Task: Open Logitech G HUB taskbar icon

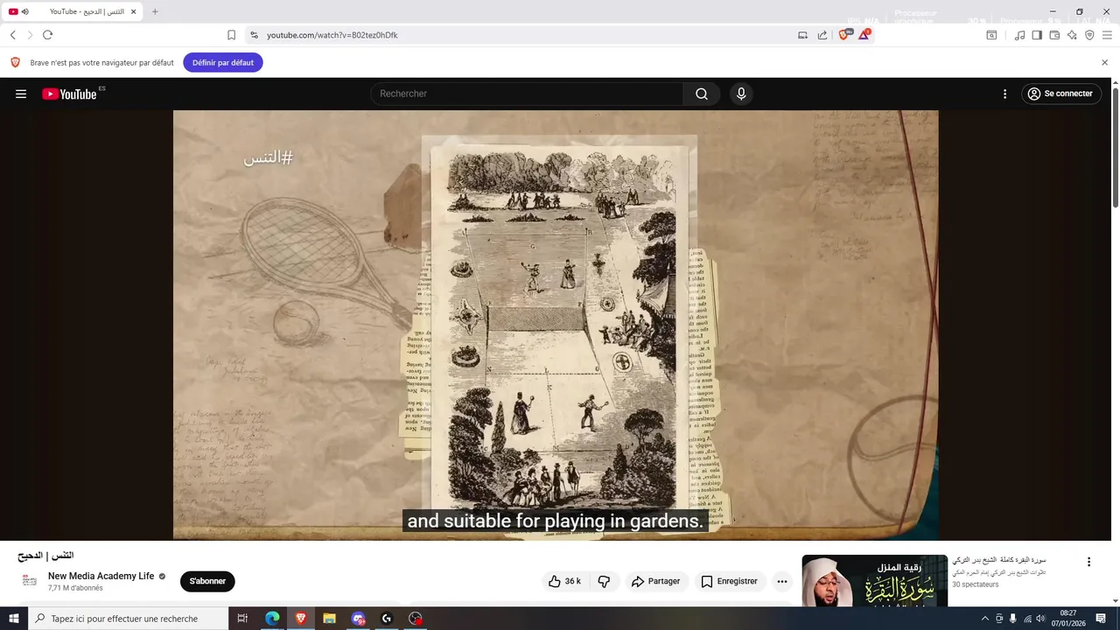Action: 386,619
